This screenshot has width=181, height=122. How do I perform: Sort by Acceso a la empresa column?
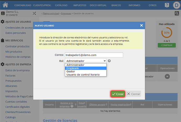[66, 105]
